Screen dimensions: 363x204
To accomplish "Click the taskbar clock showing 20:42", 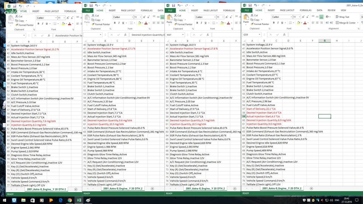I will coord(347,200).
